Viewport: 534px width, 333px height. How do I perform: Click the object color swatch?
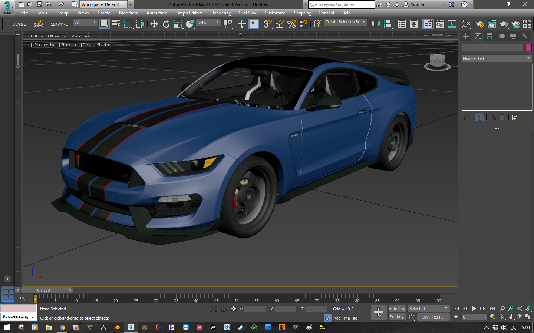528,47
